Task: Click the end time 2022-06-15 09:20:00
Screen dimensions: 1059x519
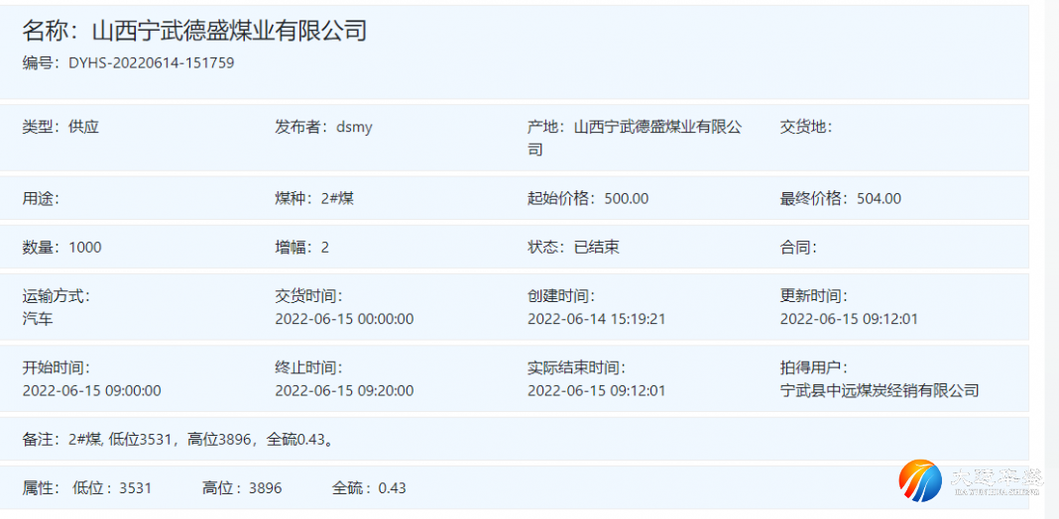Action: (x=344, y=390)
